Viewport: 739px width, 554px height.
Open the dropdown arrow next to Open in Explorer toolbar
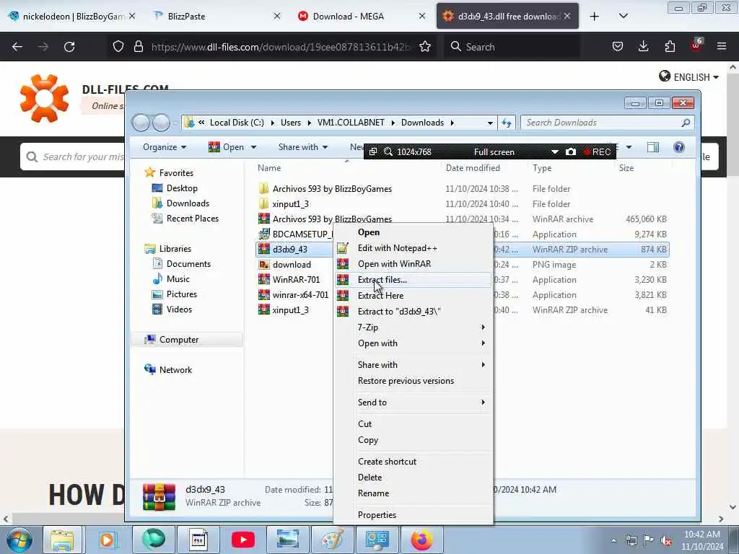(253, 147)
